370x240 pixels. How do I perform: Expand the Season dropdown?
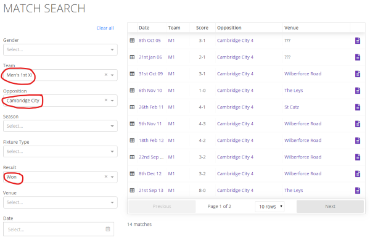(112, 126)
